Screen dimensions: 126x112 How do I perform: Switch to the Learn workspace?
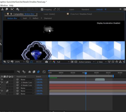[x=72, y=10]
